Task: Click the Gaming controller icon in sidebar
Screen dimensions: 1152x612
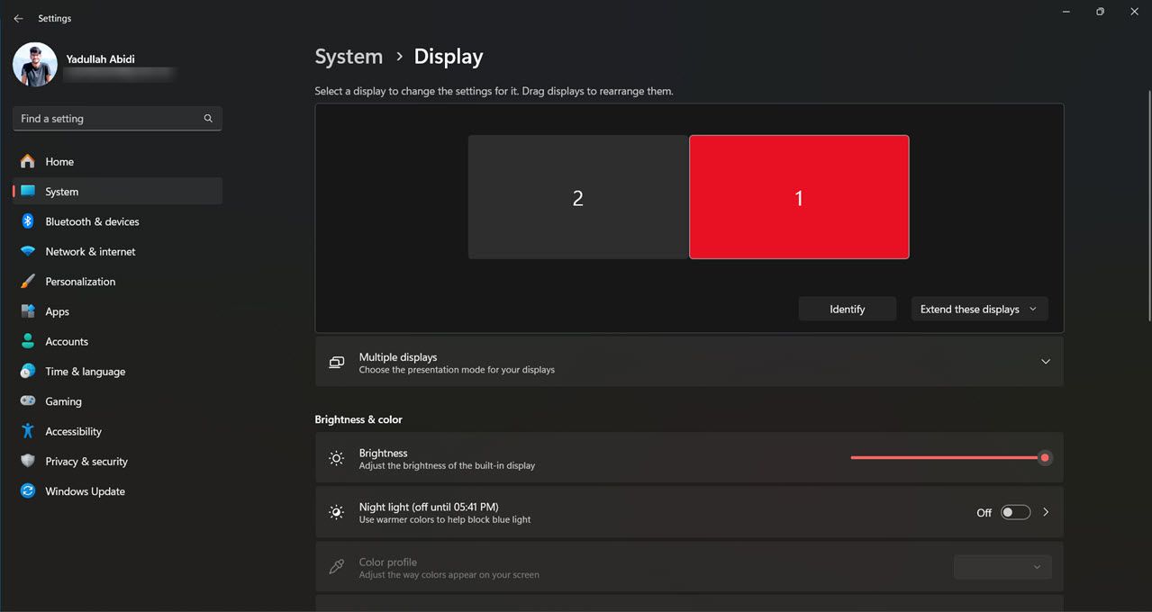Action: [x=28, y=401]
